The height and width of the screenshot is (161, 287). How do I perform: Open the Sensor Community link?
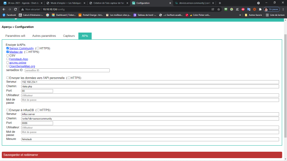pyautogui.click(x=22, y=48)
